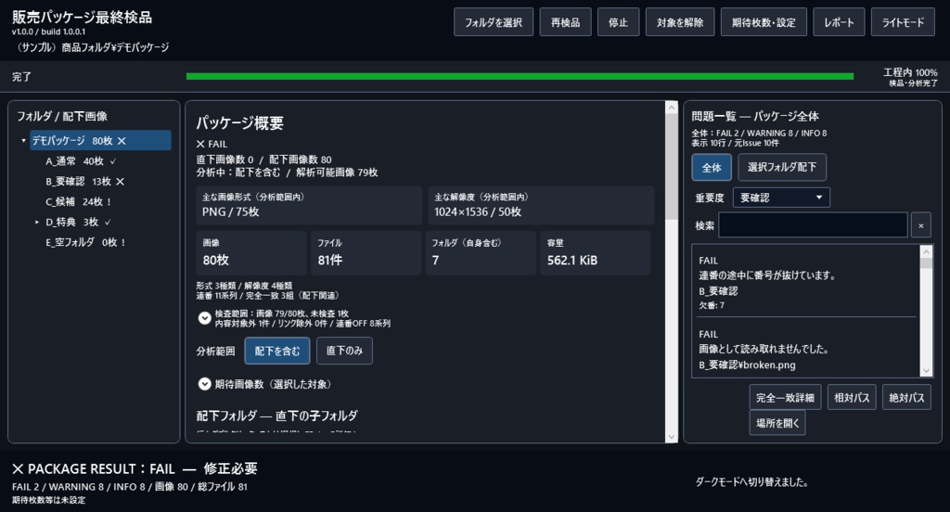Viewport: 950px width, 512px height.
Task: Click the center panel scrollbar thumb
Action: tap(672, 167)
